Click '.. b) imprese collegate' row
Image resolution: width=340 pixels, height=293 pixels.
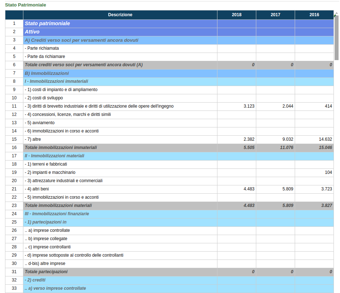(169, 239)
